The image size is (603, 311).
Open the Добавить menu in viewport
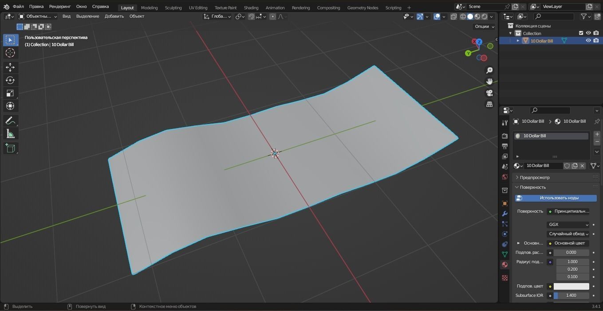click(x=114, y=16)
